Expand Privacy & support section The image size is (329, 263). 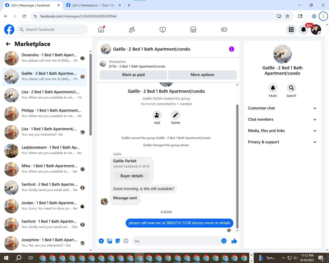(x=282, y=142)
